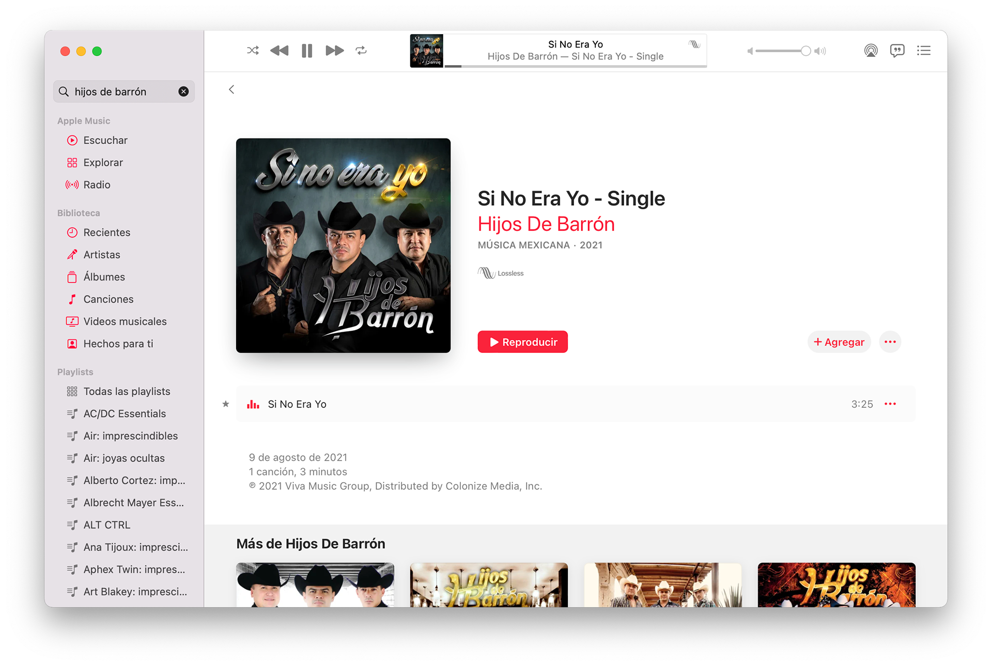Image resolution: width=992 pixels, height=666 pixels.
Task: Toggle repeat mode
Action: (x=361, y=51)
